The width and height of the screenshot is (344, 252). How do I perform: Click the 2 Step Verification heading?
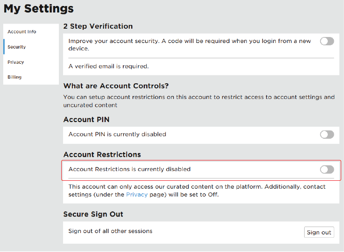[x=98, y=26]
